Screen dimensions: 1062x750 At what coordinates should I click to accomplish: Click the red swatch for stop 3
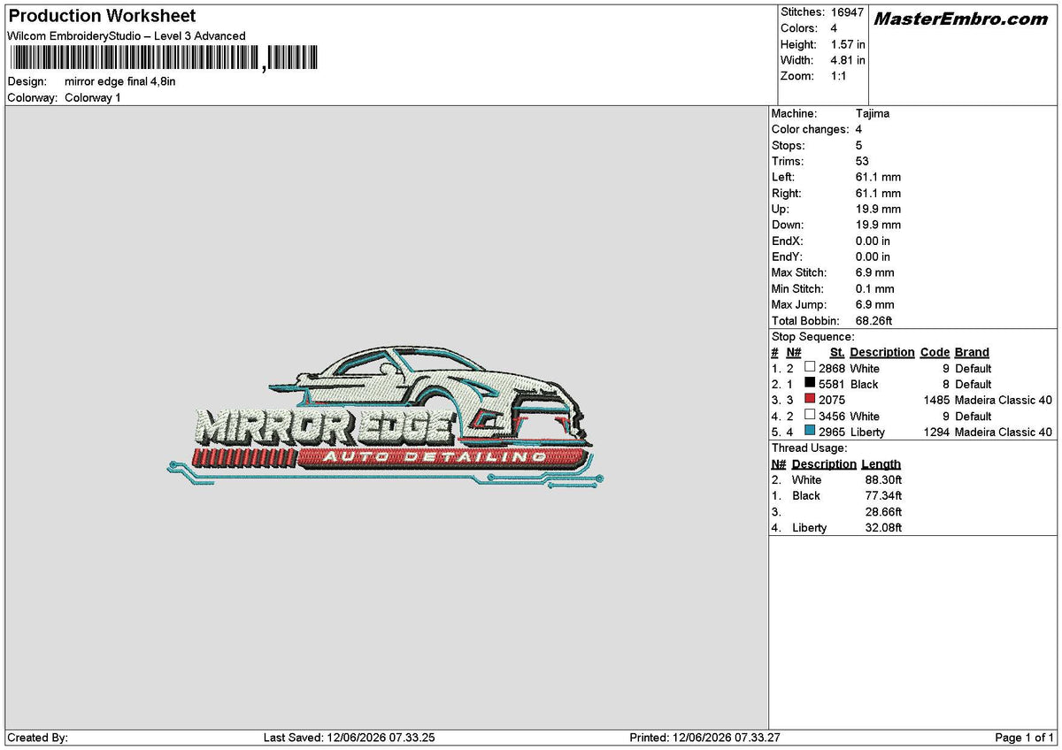point(810,400)
